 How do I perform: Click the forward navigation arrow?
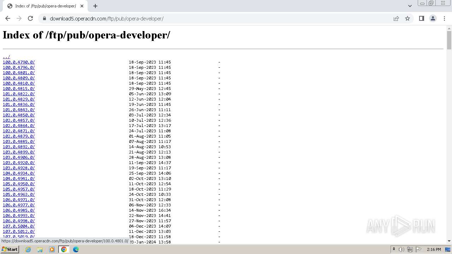[x=19, y=18]
